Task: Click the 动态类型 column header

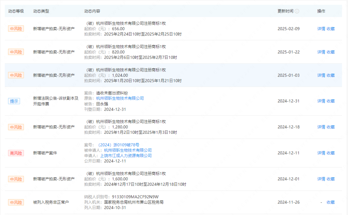Action: coord(41,11)
